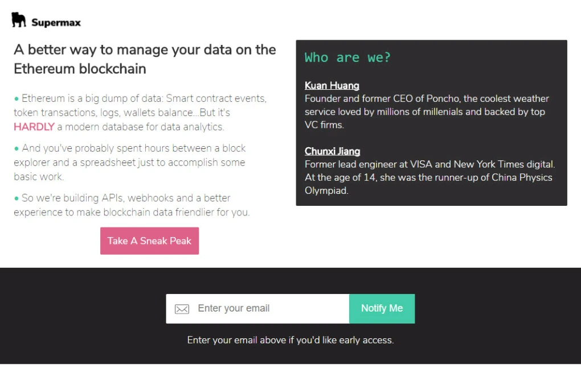Viewport: 581px width, 369px height.
Task: Click the Supermax bulldog logo icon
Action: tap(19, 20)
